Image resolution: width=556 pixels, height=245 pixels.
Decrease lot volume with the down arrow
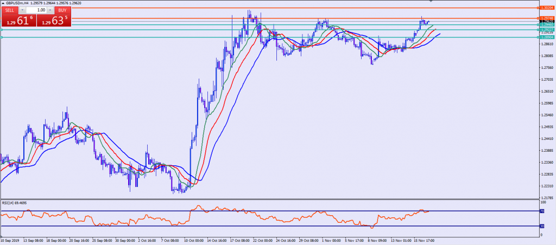pos(23,10)
